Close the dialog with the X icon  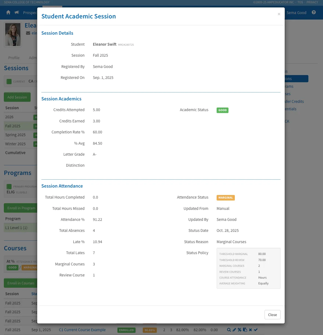(x=279, y=14)
